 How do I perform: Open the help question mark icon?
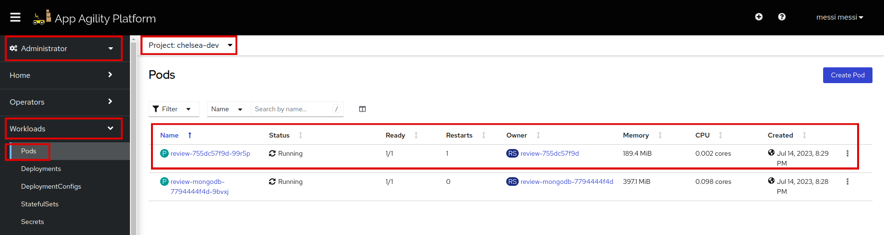[x=782, y=17]
